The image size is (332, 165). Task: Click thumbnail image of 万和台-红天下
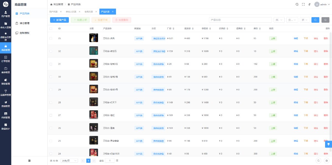point(94,102)
